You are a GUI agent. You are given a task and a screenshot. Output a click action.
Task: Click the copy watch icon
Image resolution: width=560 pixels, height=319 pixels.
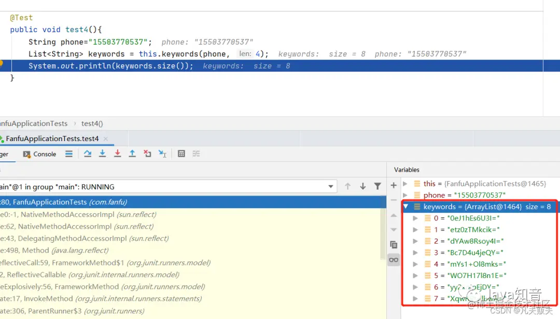click(x=394, y=245)
